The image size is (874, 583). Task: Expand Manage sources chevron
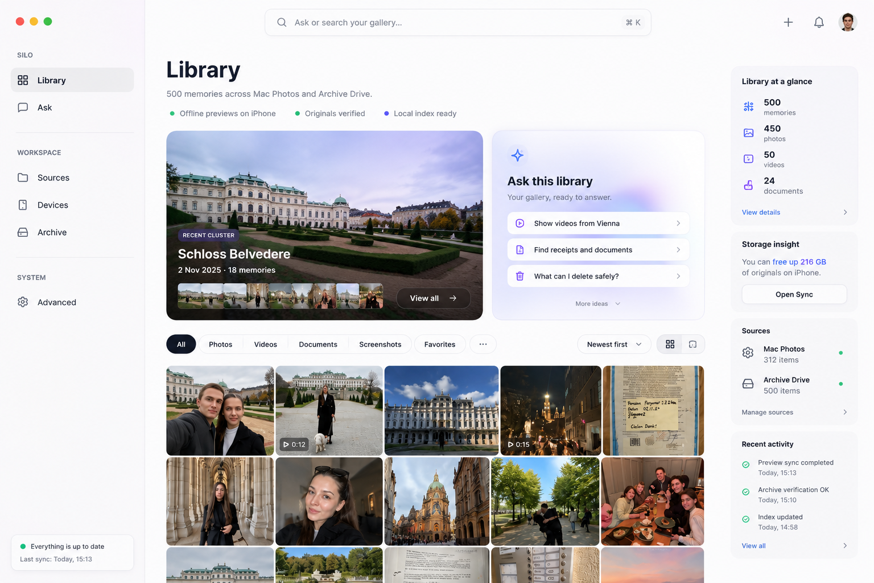point(845,412)
